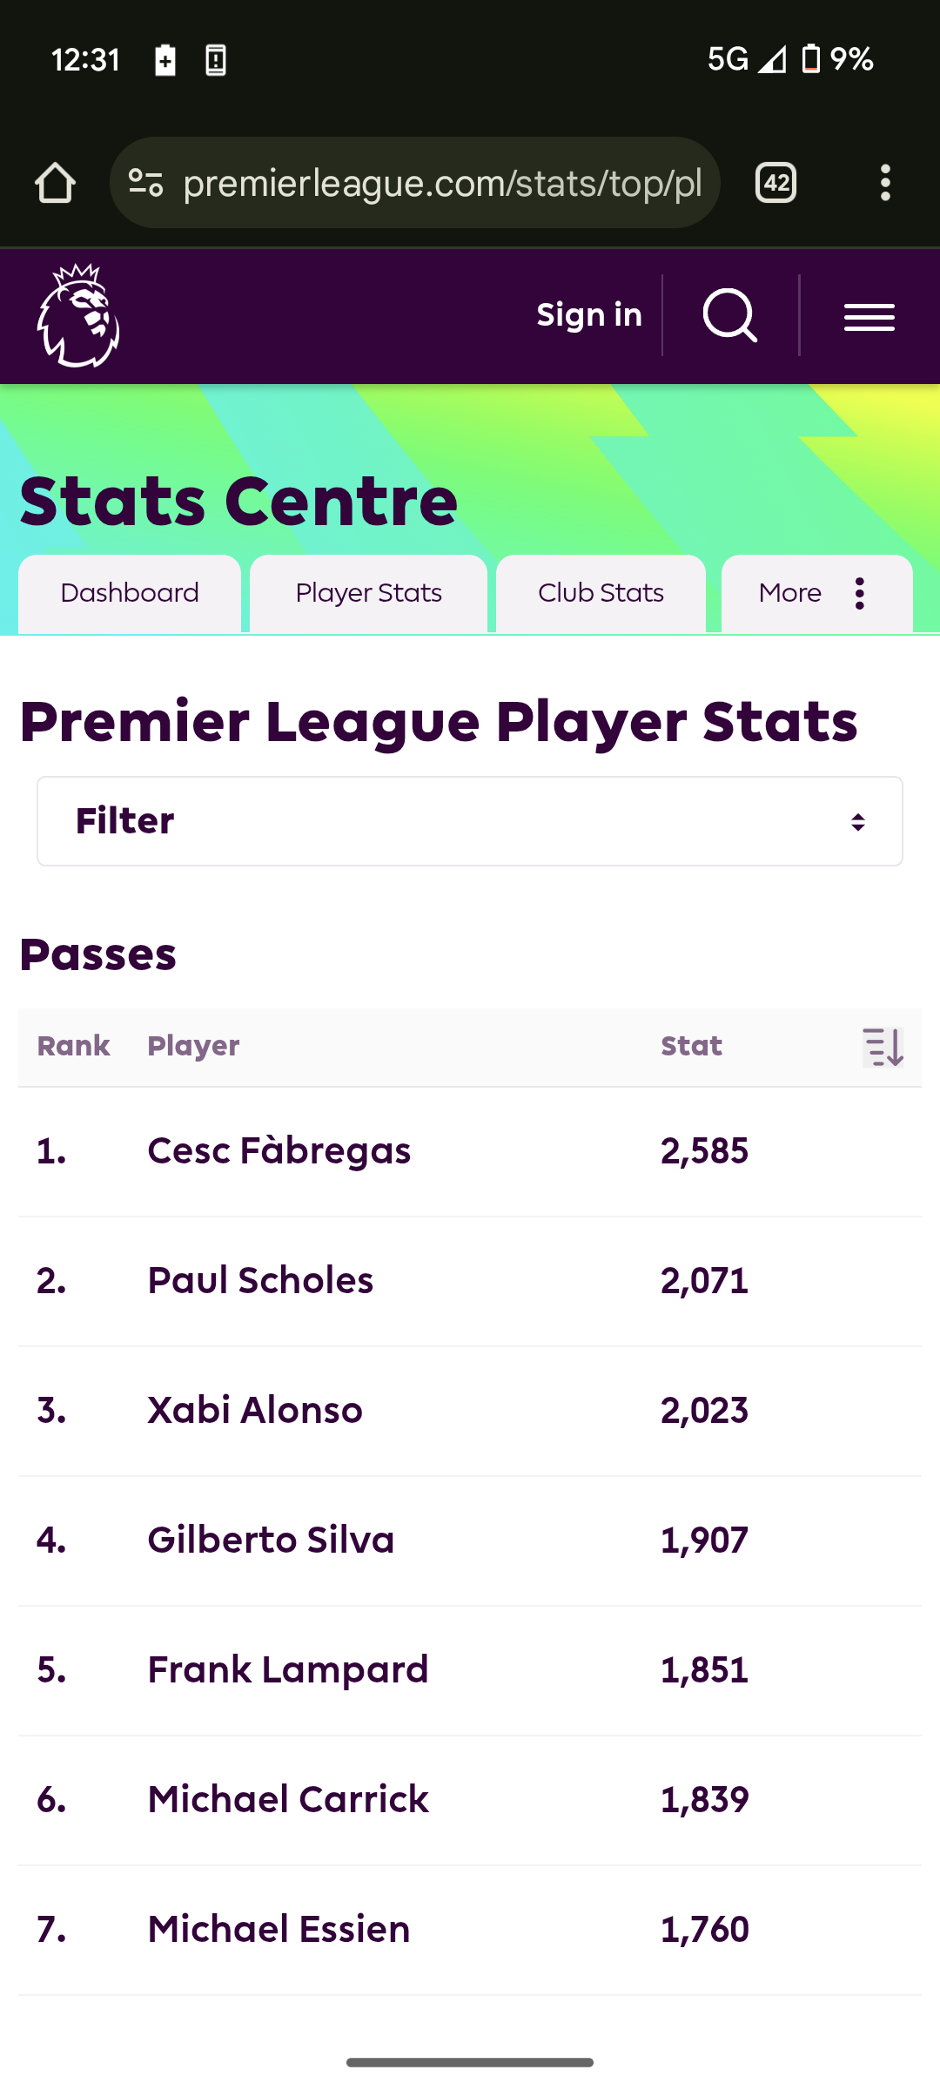This screenshot has width=940, height=2090.
Task: Switch to the Player Stats tab
Action: 368,593
